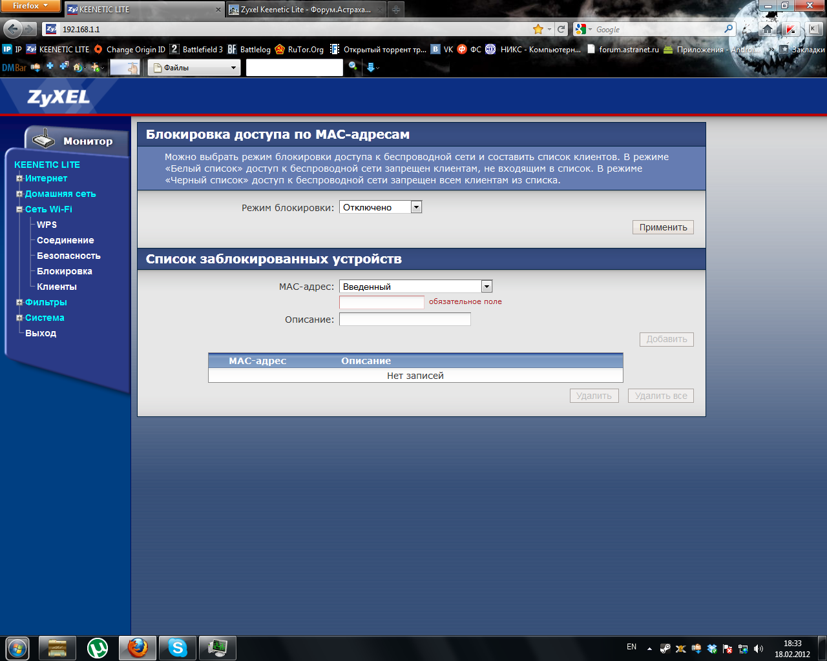Click the Удалить все button
The width and height of the screenshot is (827, 661).
661,396
